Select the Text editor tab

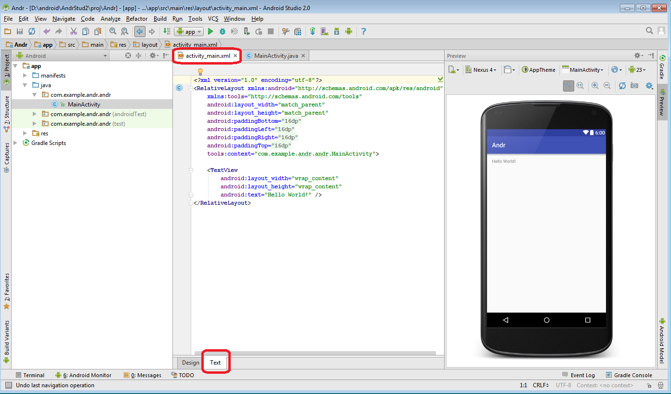[x=215, y=363]
